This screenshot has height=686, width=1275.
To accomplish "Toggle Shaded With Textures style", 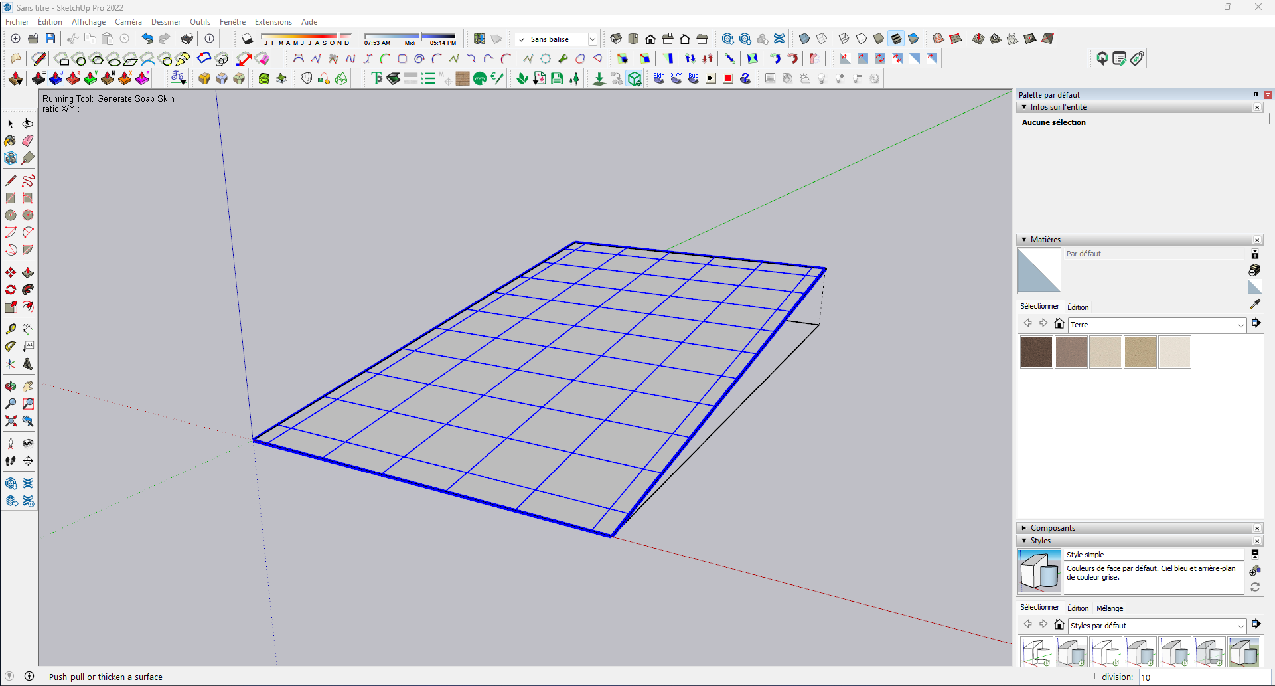I will click(x=896, y=39).
